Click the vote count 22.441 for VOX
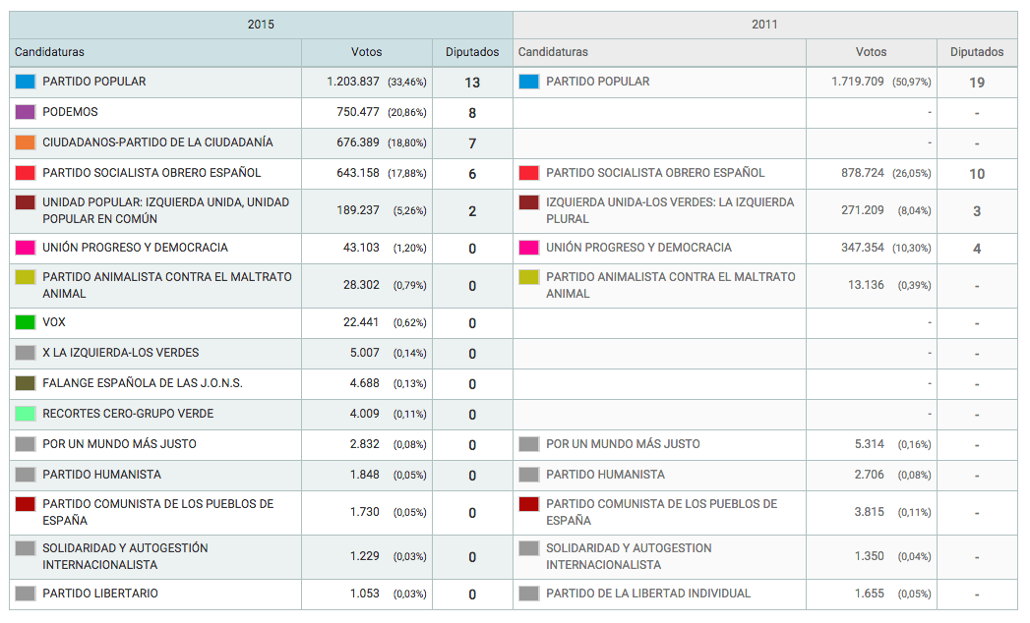The image size is (1030, 623). point(361,322)
